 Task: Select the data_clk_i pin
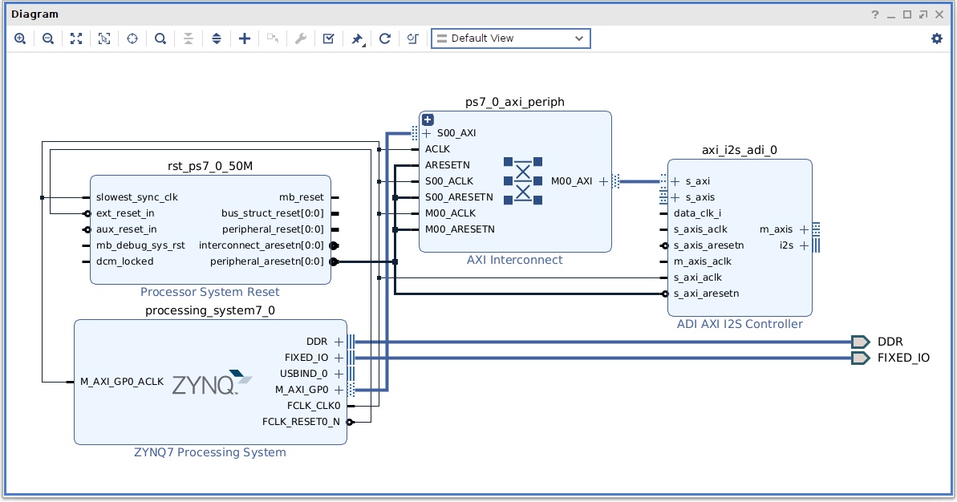click(697, 213)
